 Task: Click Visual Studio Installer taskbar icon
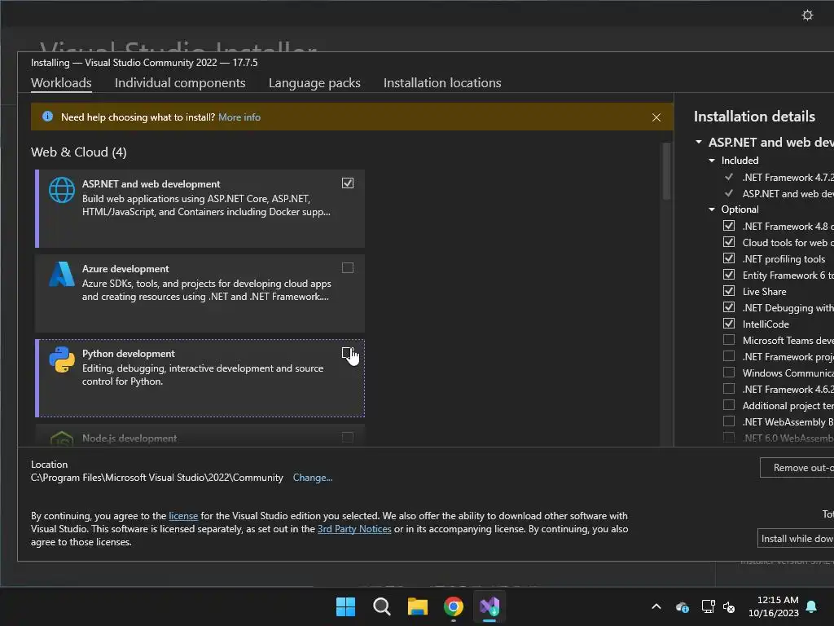point(489,606)
